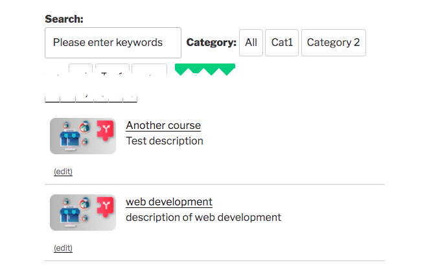Edit the Another course entry

63,172
